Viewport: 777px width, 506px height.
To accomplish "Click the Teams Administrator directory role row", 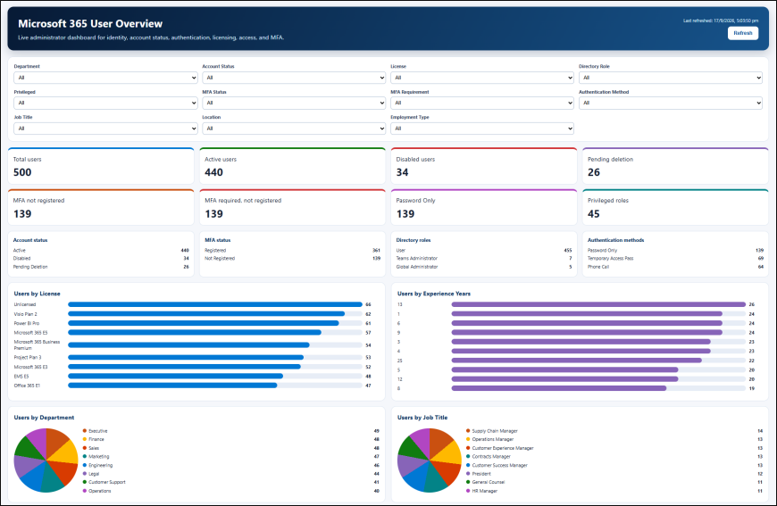I will click(x=484, y=259).
